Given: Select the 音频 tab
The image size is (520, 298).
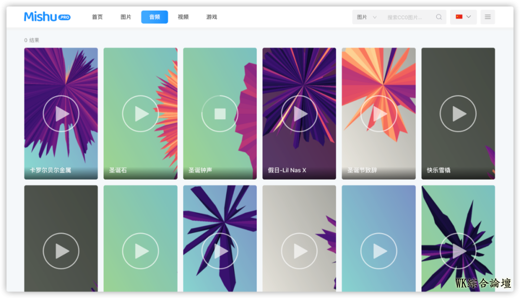Looking at the screenshot, I should [155, 17].
